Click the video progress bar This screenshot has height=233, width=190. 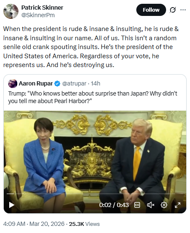[x=95, y=194]
